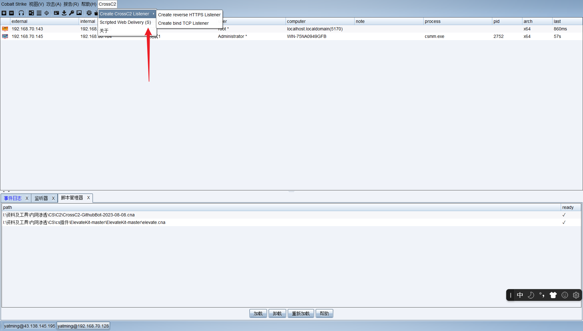Select session row 192.168.70.143
Image resolution: width=583 pixels, height=331 pixels.
click(x=291, y=29)
